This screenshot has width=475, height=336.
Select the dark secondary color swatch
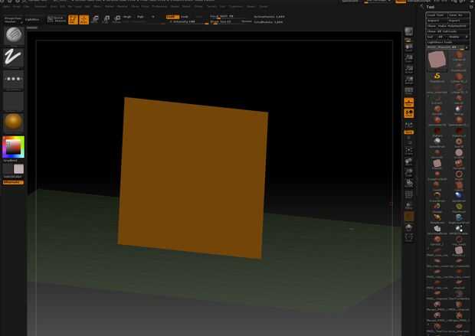pos(8,168)
